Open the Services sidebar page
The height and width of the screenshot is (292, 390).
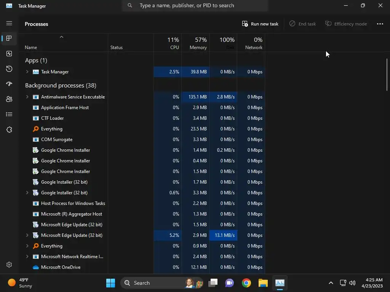pyautogui.click(x=9, y=130)
